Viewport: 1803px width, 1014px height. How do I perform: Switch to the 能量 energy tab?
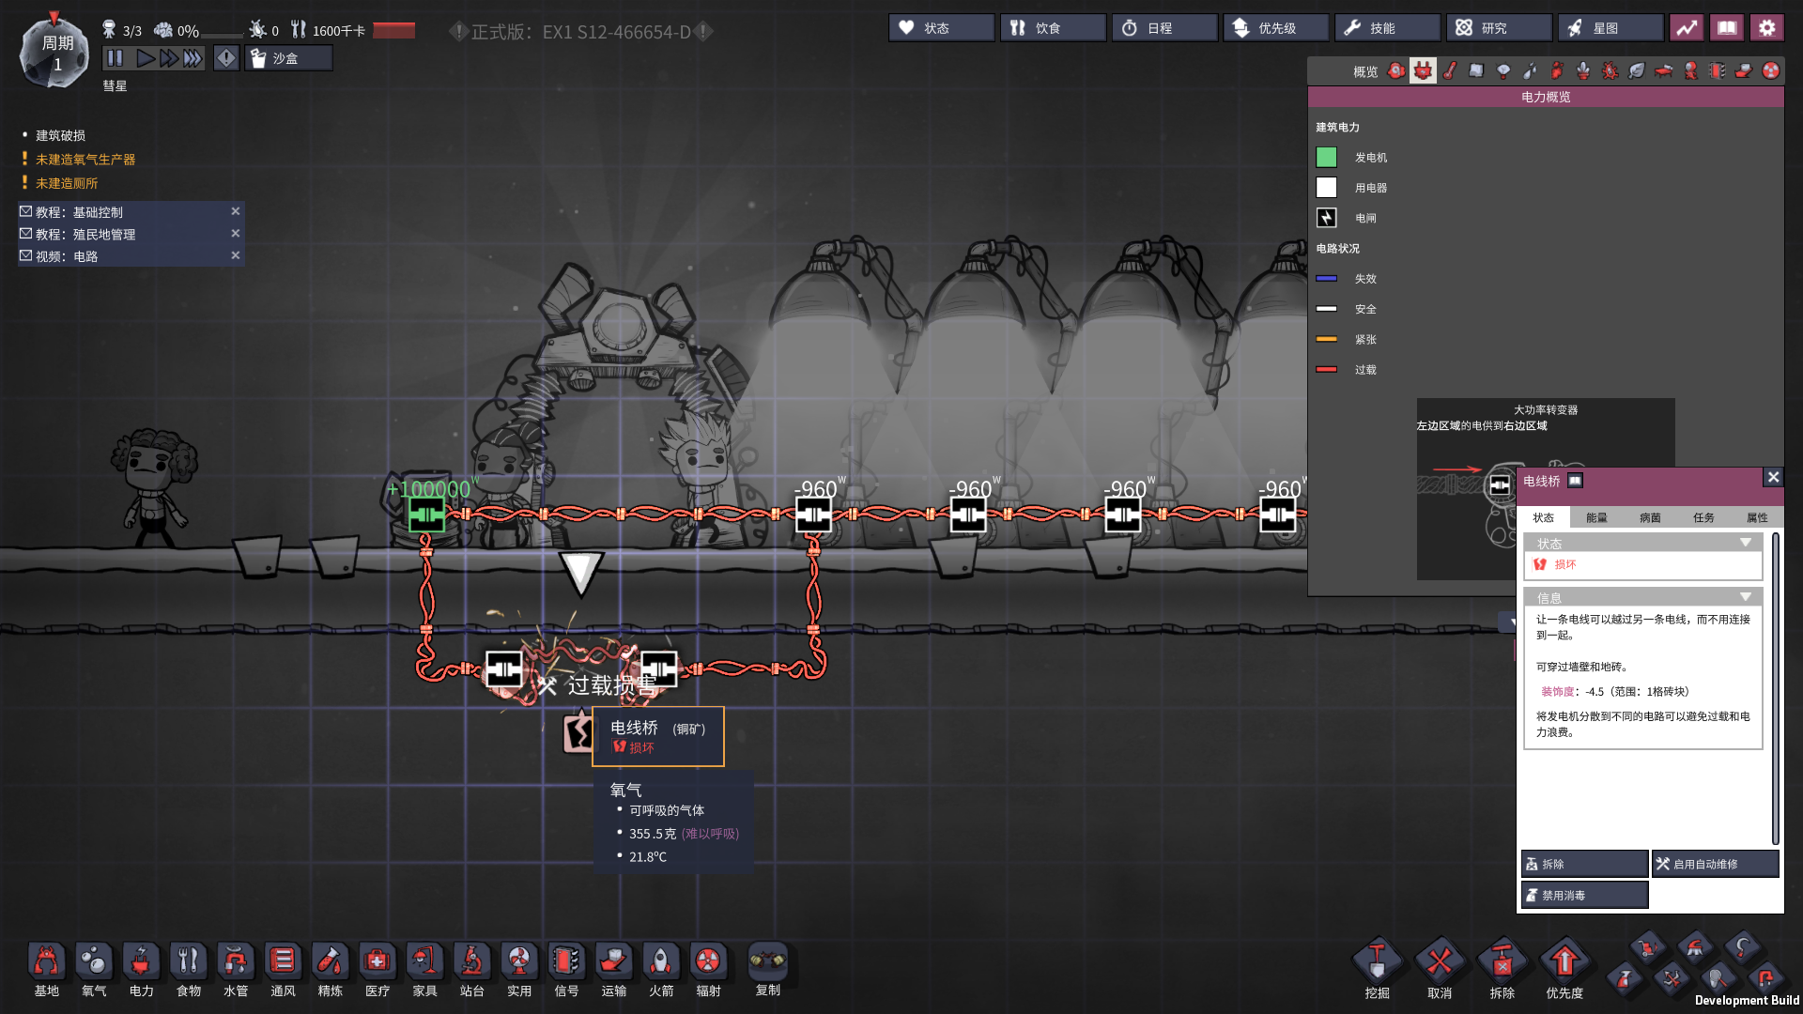point(1596,517)
